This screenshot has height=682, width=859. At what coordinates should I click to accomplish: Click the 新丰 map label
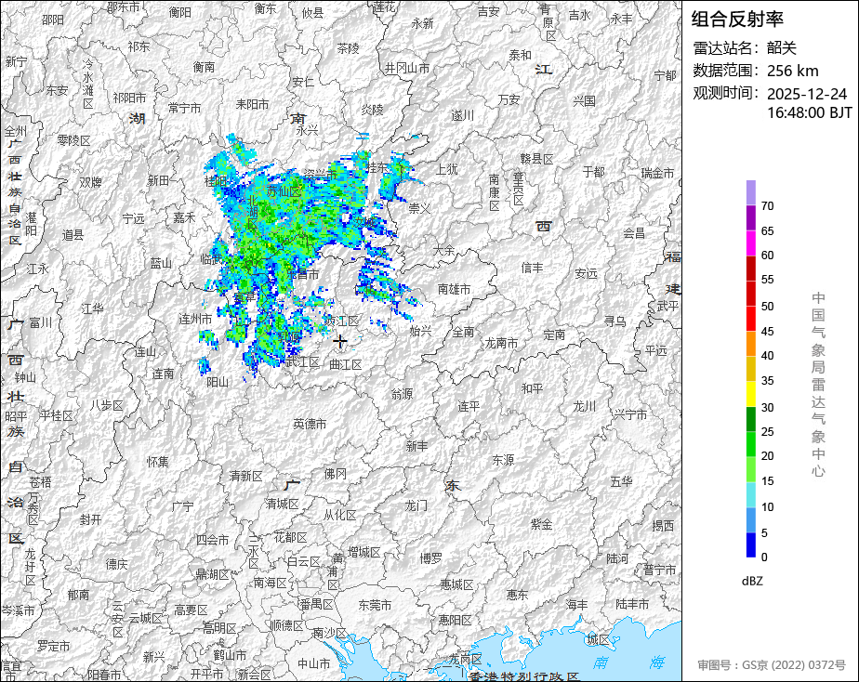[x=417, y=447]
